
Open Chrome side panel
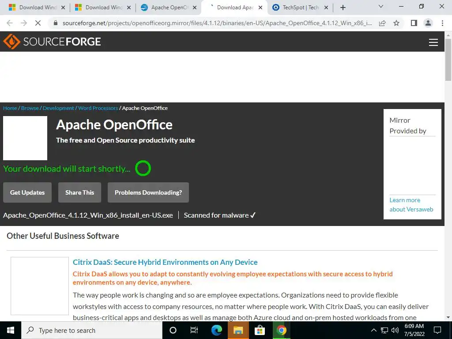[414, 23]
